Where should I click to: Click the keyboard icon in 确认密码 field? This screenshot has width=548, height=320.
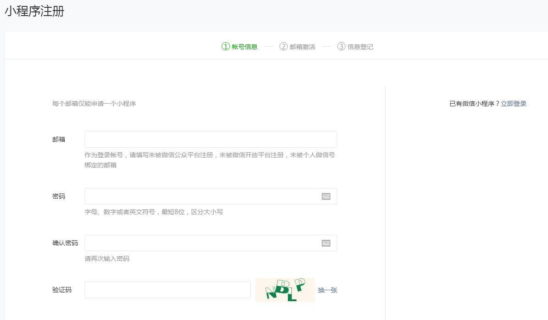tap(326, 243)
